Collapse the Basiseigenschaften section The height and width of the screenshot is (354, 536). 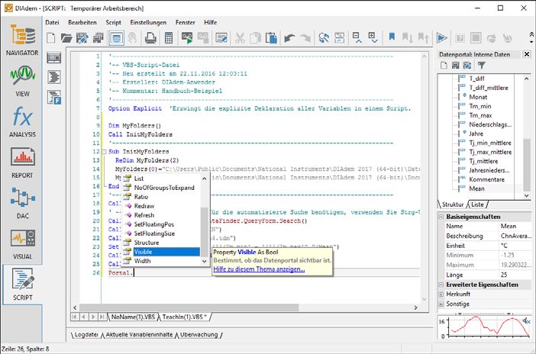point(441,217)
